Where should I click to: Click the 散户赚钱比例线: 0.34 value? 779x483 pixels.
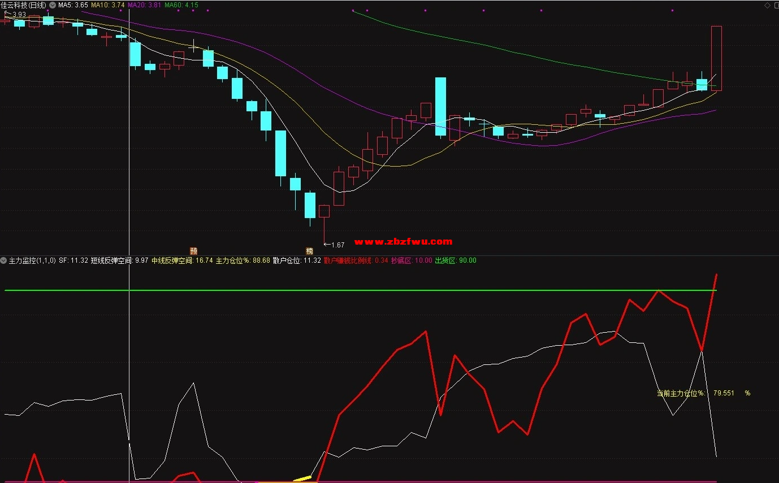pyautogui.click(x=356, y=260)
